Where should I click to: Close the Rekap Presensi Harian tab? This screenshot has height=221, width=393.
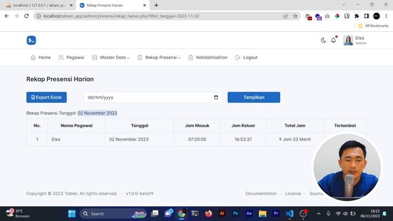click(145, 6)
